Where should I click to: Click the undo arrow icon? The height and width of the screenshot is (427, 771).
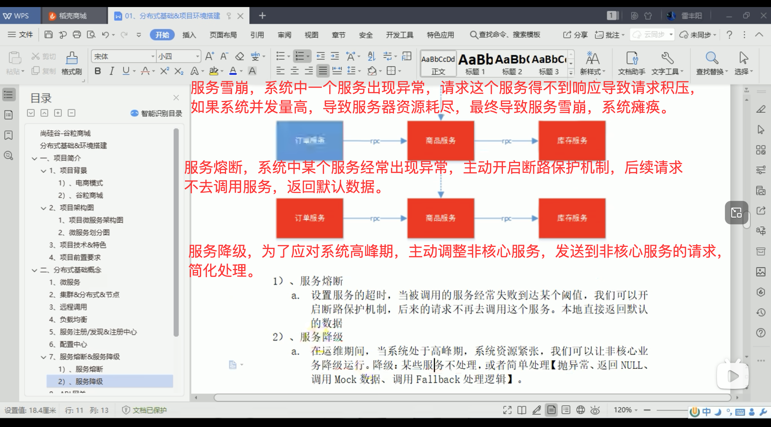coord(105,35)
